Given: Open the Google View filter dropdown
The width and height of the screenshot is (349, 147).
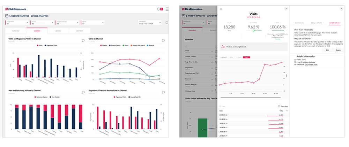Looking at the screenshot, I should 17,23.
